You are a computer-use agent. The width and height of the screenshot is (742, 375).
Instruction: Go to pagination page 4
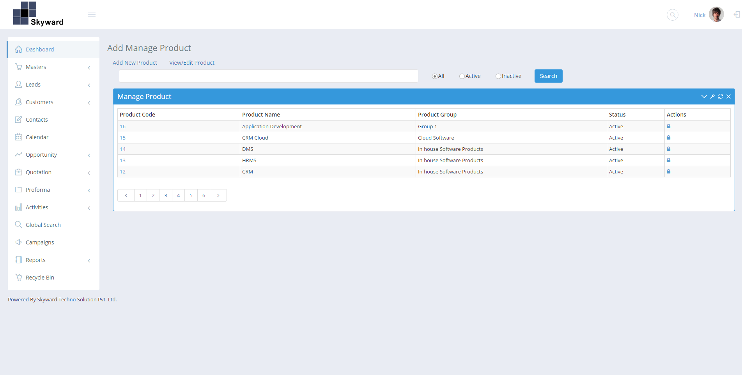click(178, 195)
